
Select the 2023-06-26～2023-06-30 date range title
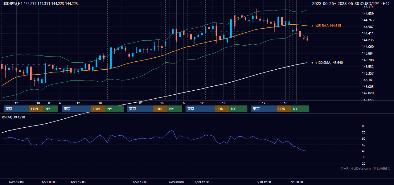coord(351,4)
